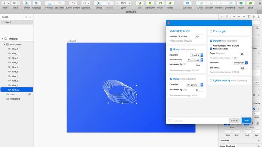262x147 pixels.
Task: Click Move Increment by px field
Action: point(199,90)
